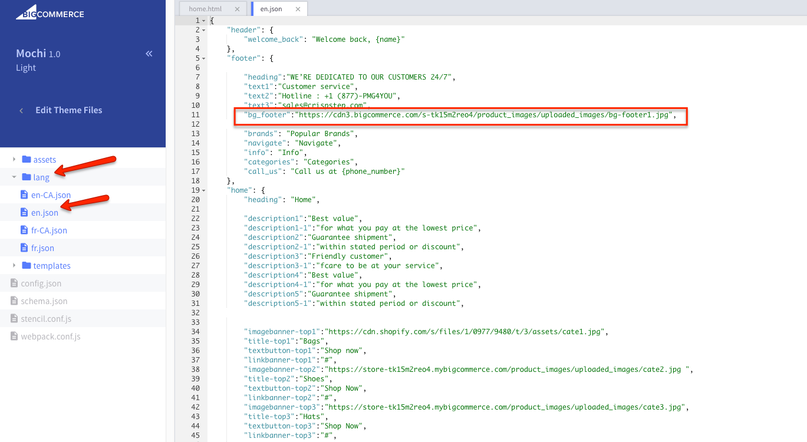Expand the assets folder arrow

coord(14,160)
